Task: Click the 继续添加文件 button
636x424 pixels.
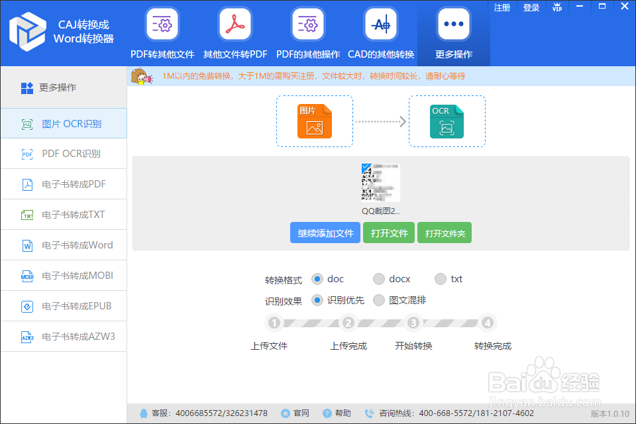Action: (x=325, y=233)
